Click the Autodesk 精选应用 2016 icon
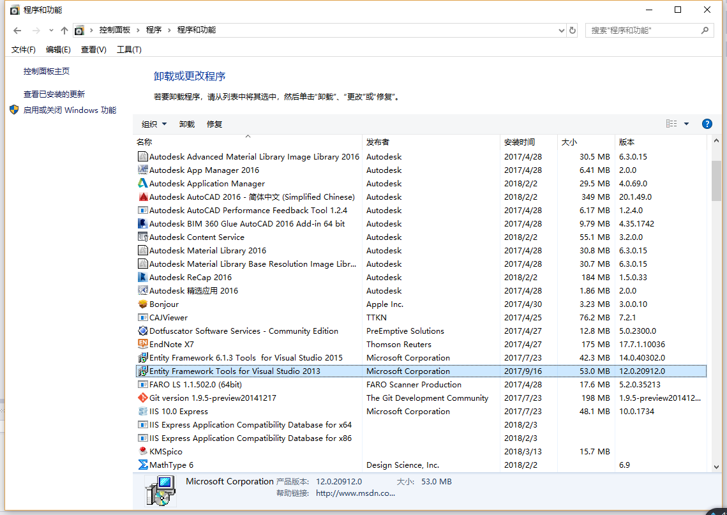 pyautogui.click(x=143, y=290)
